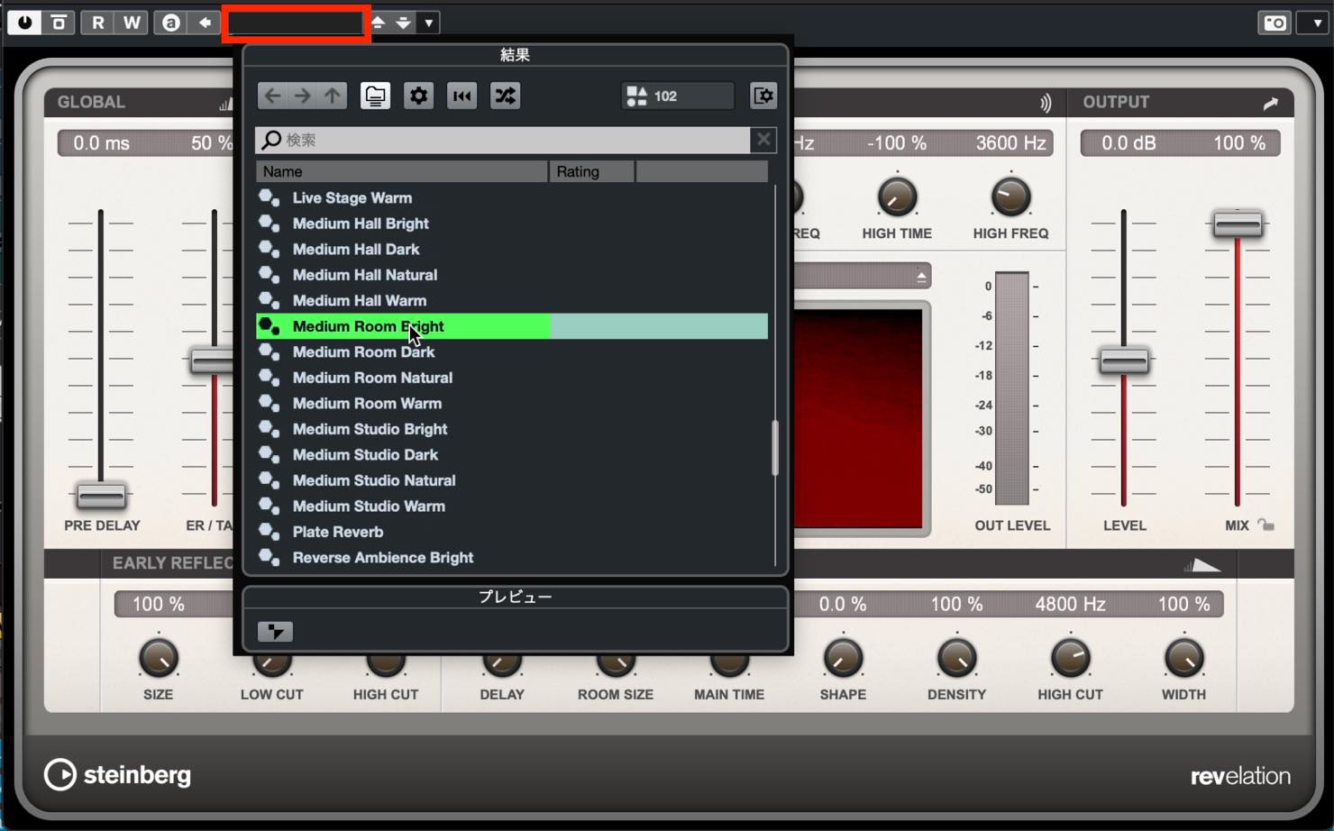Select Medium Hall Bright preset

click(512, 224)
